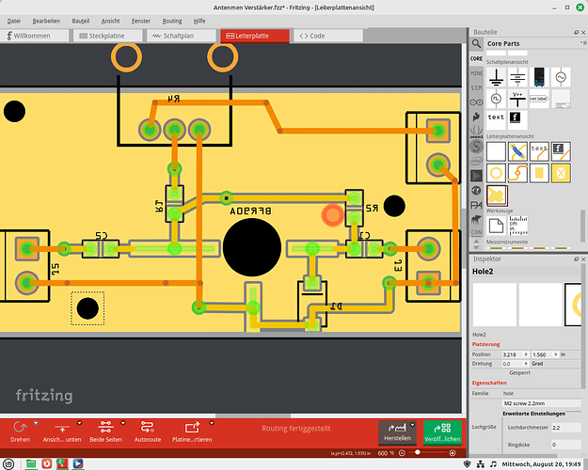Image resolution: width=588 pixels, height=470 pixels.
Task: Select the ground symbol part
Action: [495, 78]
